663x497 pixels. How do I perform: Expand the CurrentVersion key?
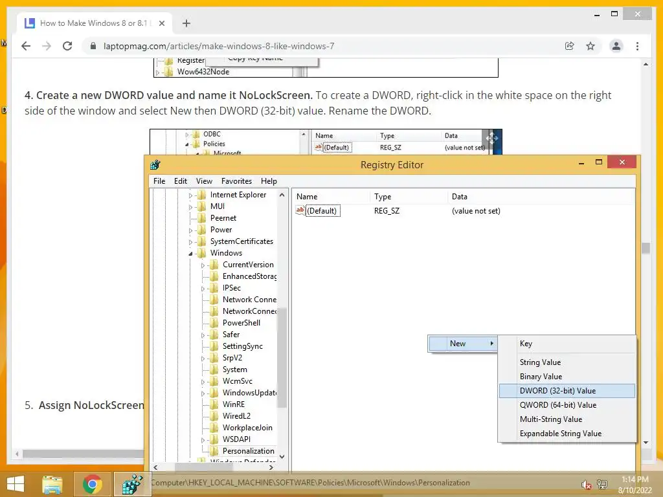tap(203, 265)
